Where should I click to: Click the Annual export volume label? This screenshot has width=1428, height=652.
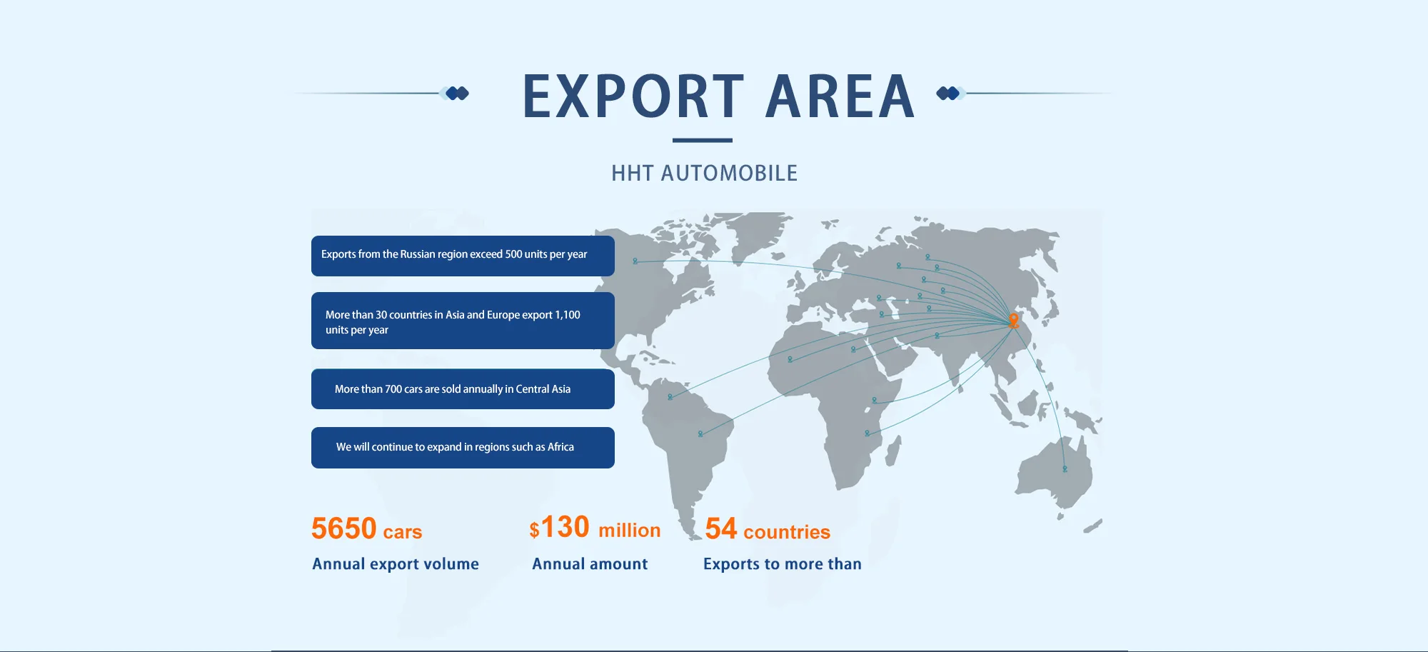point(396,564)
